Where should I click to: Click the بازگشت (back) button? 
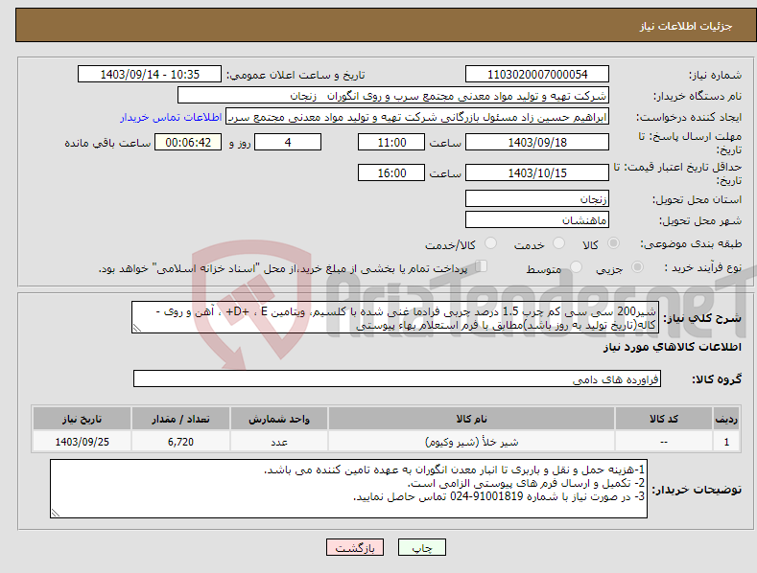(x=355, y=547)
